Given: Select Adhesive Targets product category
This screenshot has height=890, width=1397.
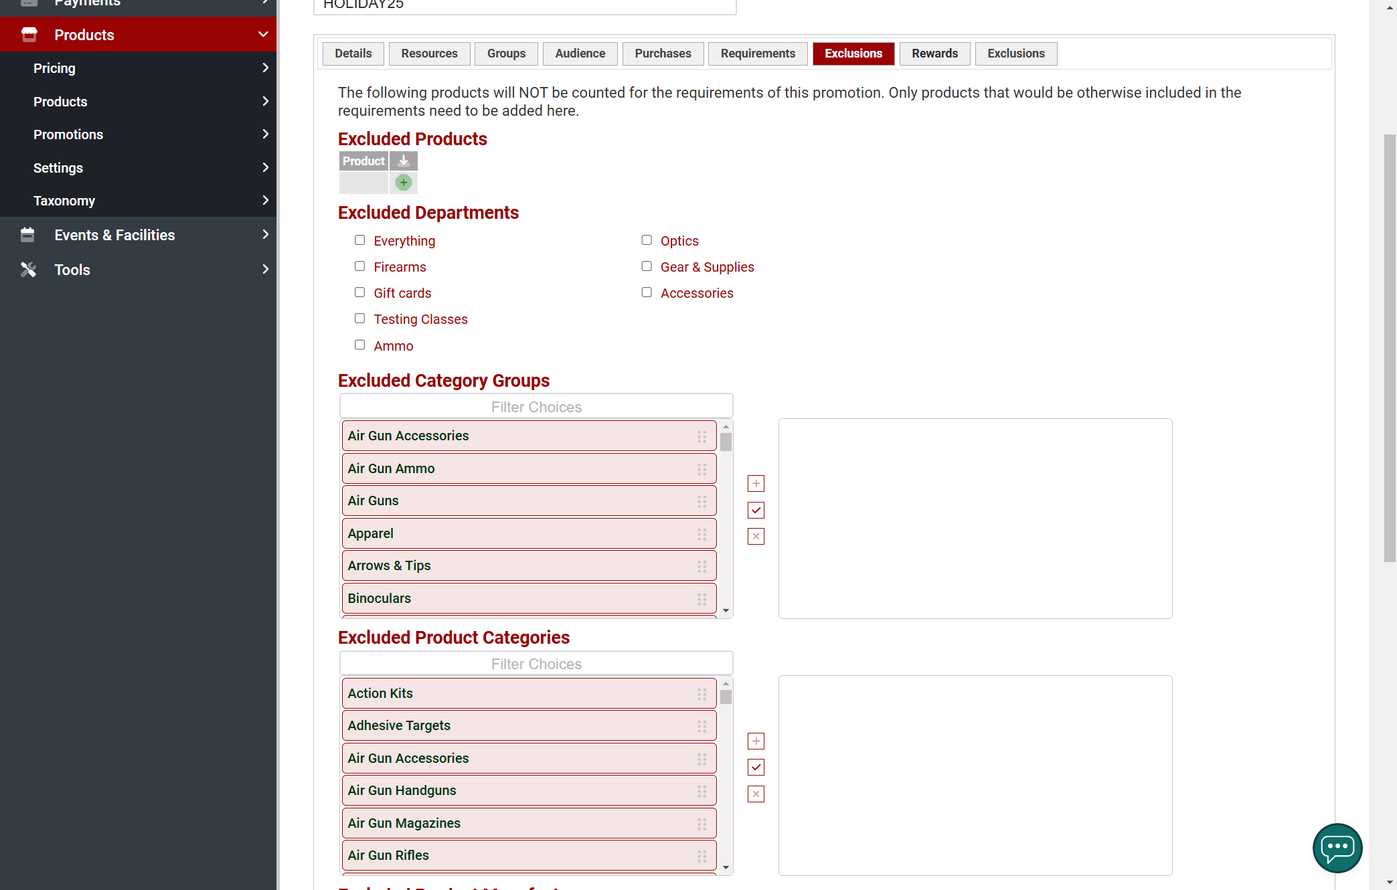Looking at the screenshot, I should [x=529, y=726].
